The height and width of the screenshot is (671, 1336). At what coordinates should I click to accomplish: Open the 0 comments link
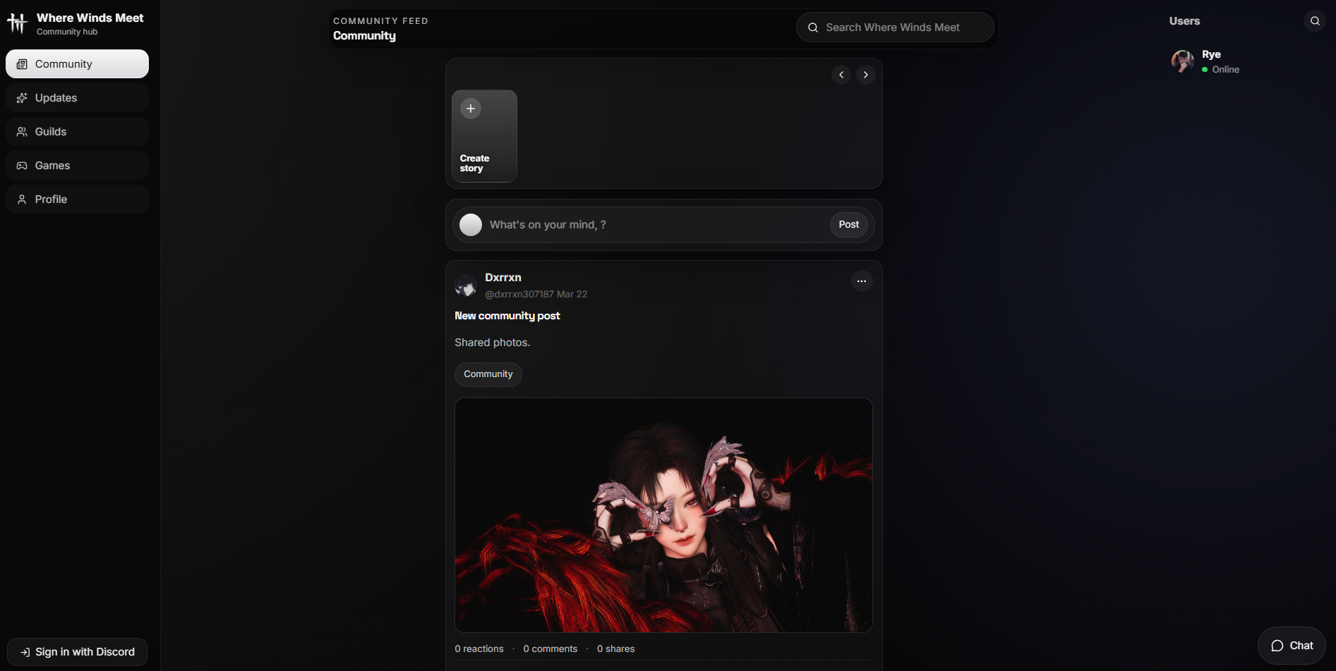coord(550,649)
